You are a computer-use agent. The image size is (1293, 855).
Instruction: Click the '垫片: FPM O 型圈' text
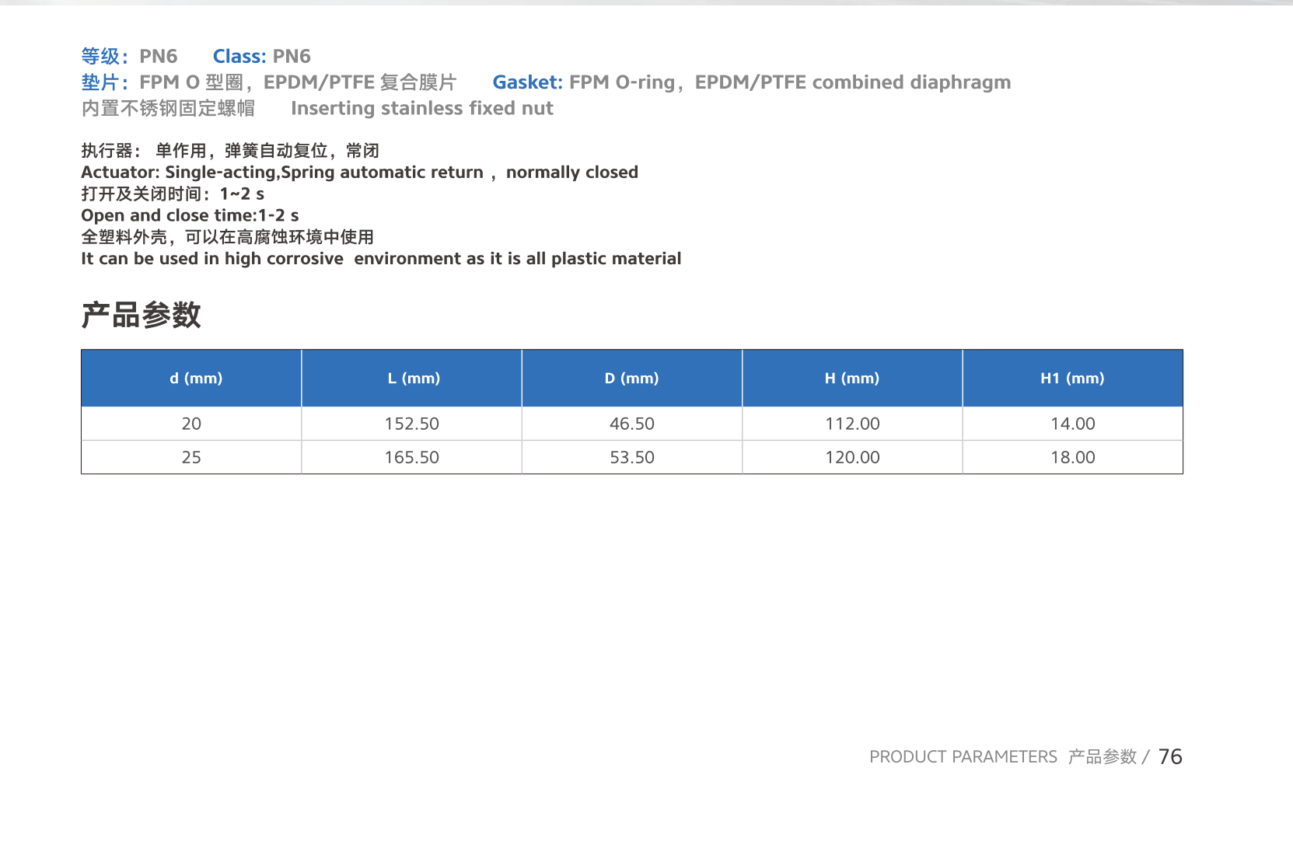(269, 82)
